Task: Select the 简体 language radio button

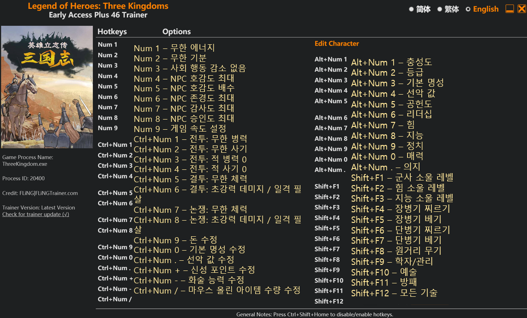Action: coord(411,9)
